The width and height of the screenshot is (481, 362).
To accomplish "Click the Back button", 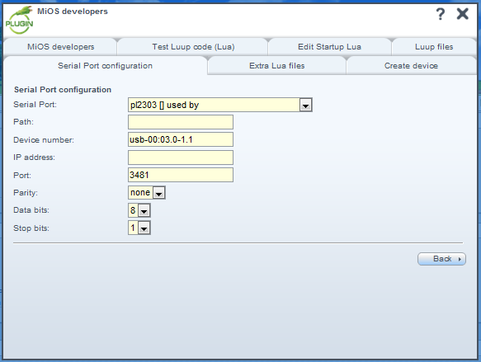I will tap(441, 259).
